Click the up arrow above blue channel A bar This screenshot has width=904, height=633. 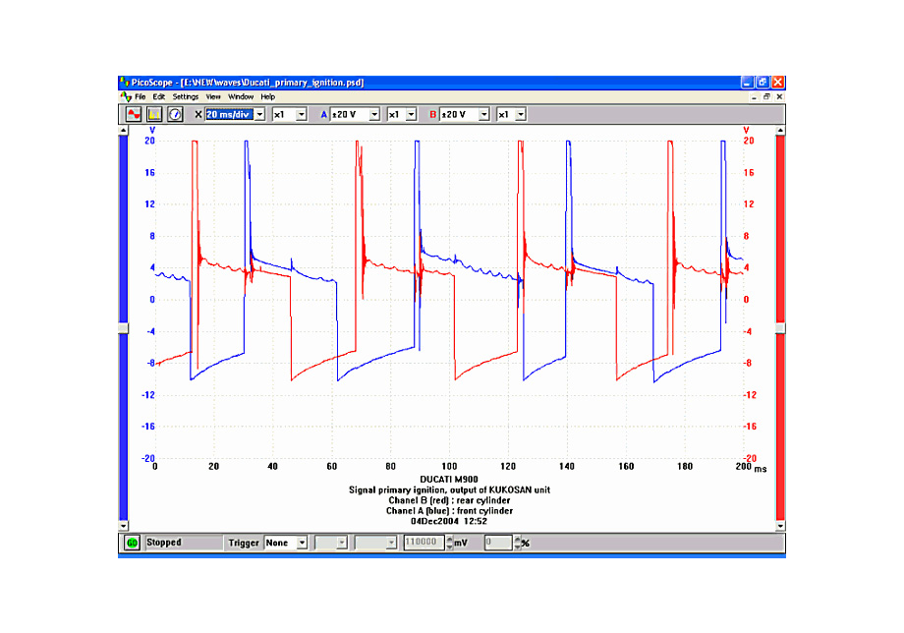(x=124, y=131)
